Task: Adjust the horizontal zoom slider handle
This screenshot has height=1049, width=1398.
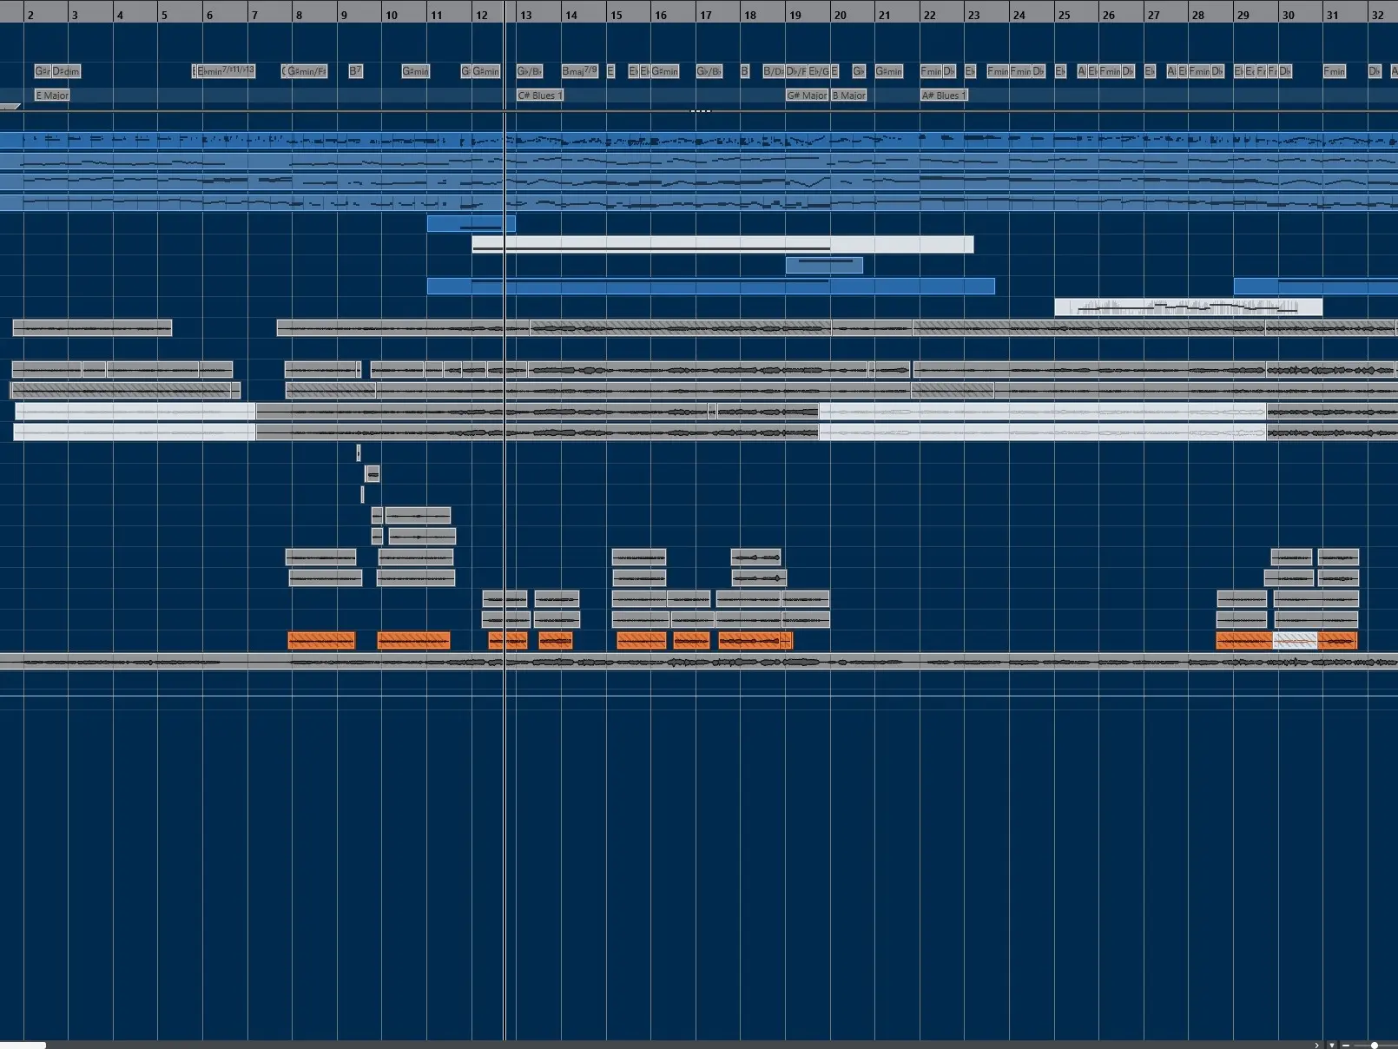Action: pyautogui.click(x=1374, y=1045)
